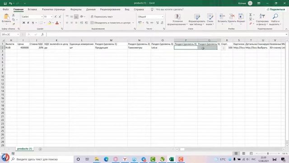This screenshot has height=163, width=289.
Task: Expand the formula bar chevron
Action: coord(286,34)
